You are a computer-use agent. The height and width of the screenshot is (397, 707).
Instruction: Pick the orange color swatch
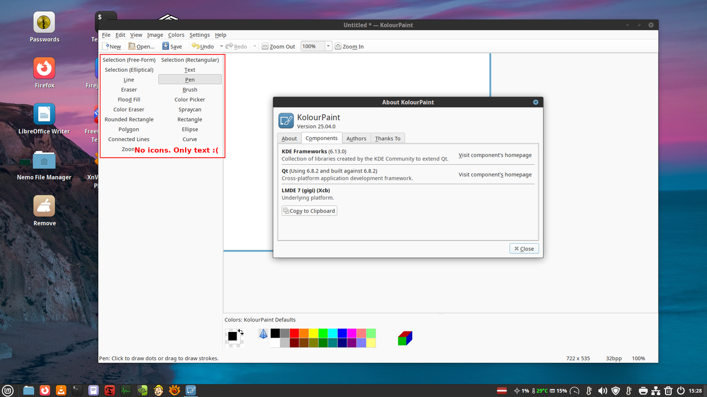coord(304,333)
